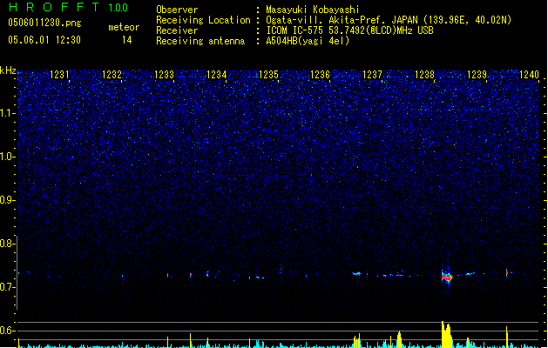This screenshot has width=548, height=348.
Task: Click the 0.8 kHz axis label
Action: point(7,244)
